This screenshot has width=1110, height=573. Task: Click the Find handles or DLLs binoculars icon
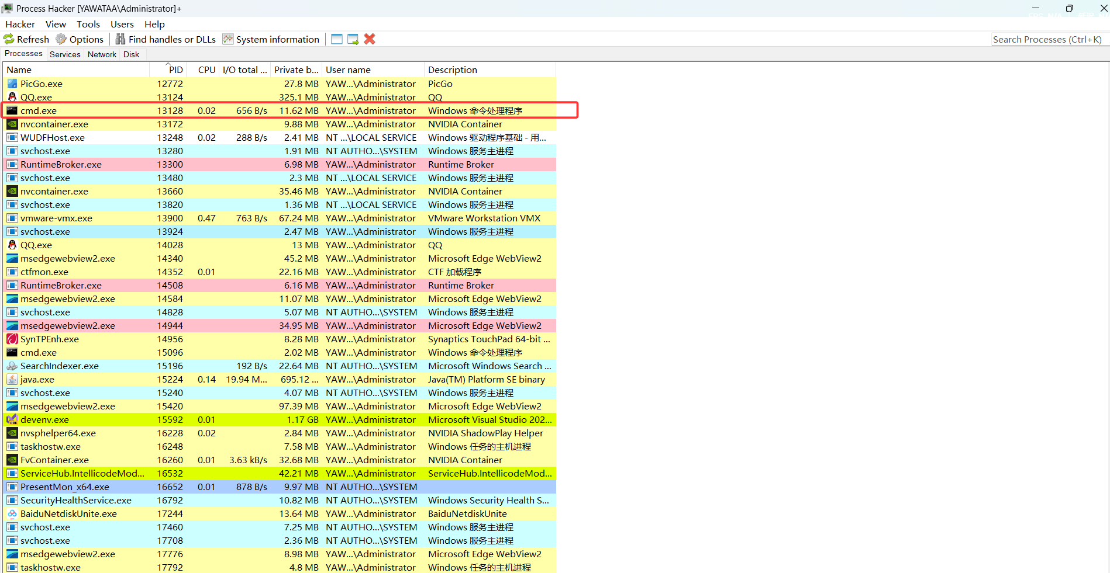(120, 39)
